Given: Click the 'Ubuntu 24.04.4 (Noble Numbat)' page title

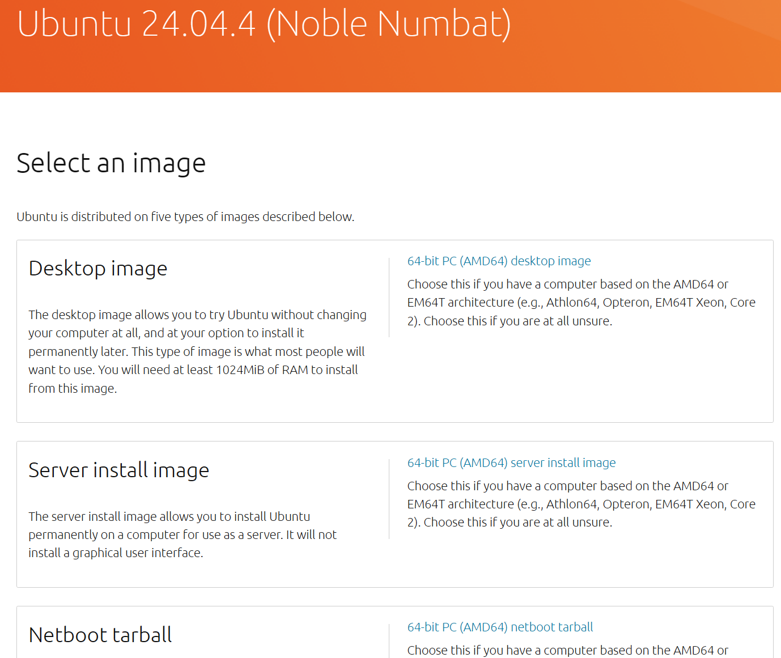Looking at the screenshot, I should pos(264,24).
